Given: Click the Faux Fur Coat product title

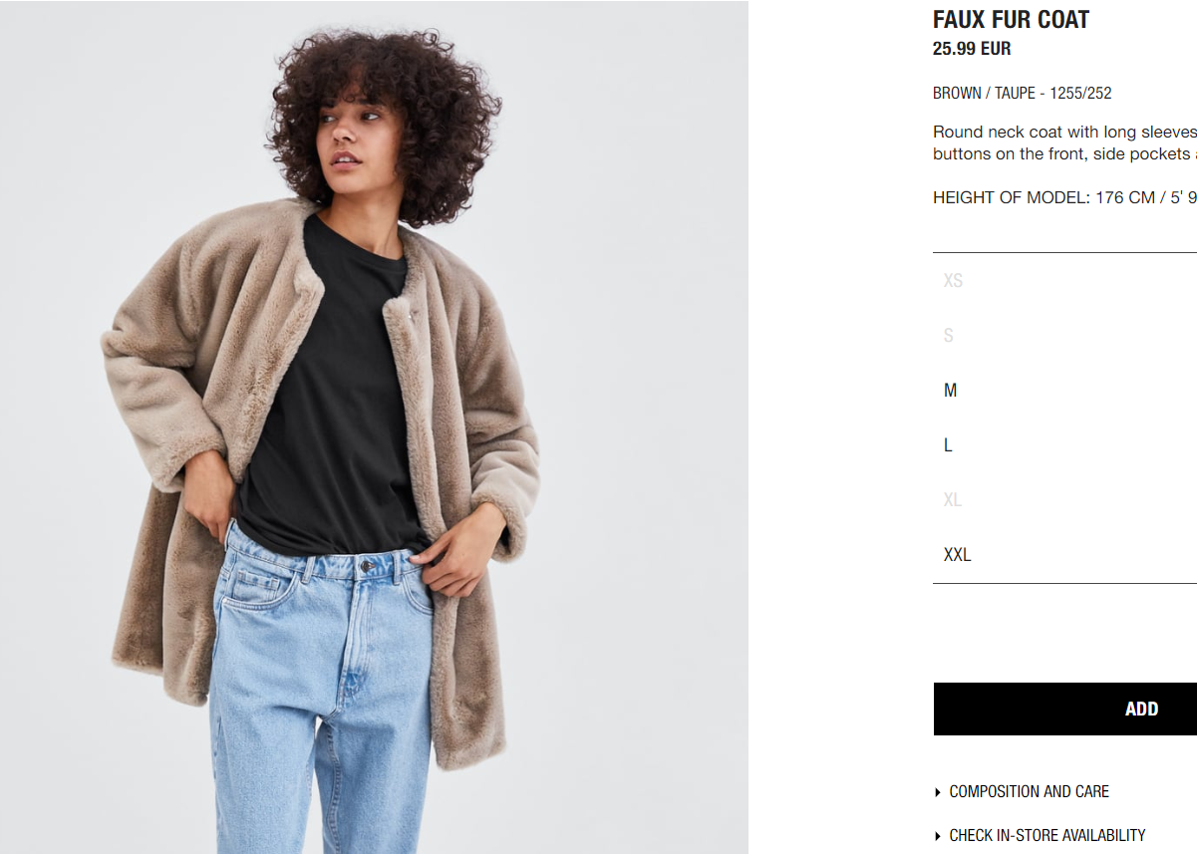Looking at the screenshot, I should [1011, 19].
